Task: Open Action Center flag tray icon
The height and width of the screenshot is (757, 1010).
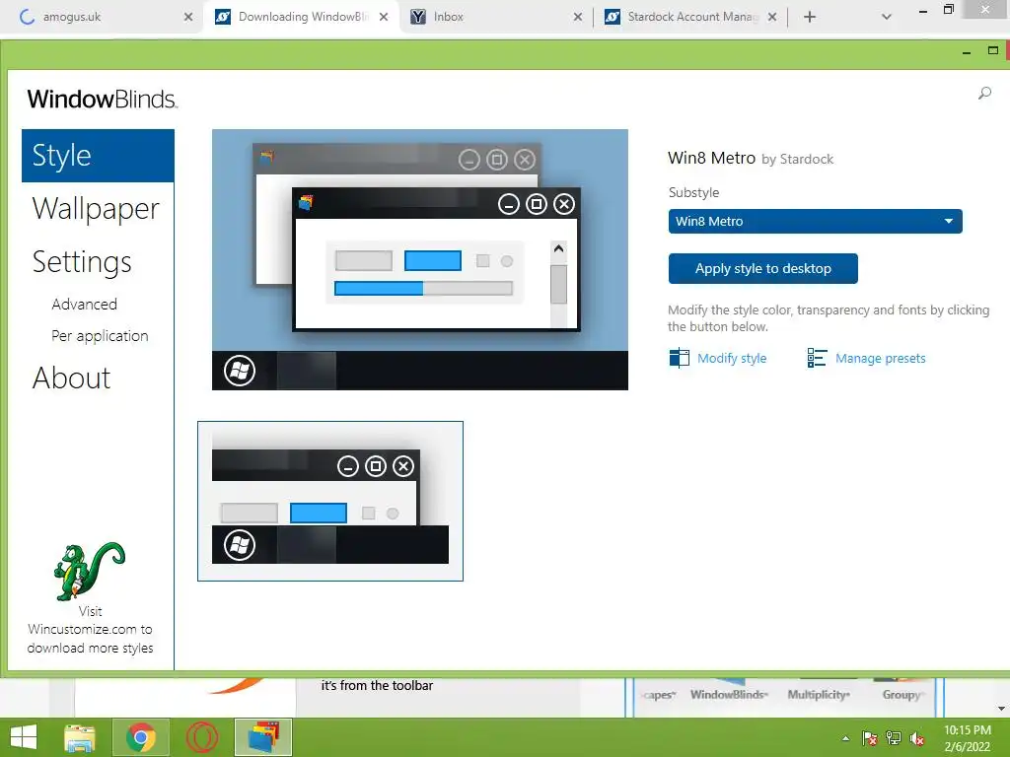Action: [x=870, y=738]
